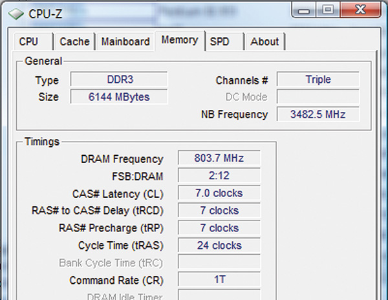Click the RAS# Precharge (tRP) label

point(111,228)
